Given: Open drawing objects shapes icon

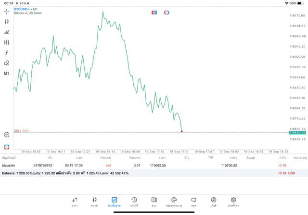Looking at the screenshot, I should pyautogui.click(x=7, y=63).
